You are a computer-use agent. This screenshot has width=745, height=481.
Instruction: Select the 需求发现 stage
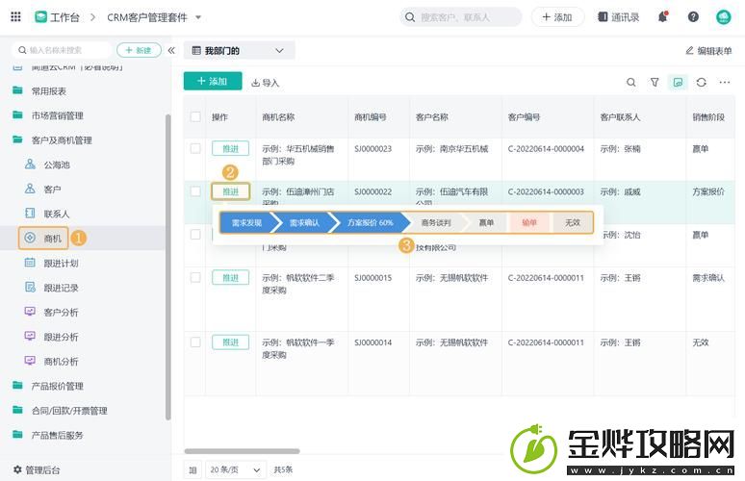[x=246, y=222]
